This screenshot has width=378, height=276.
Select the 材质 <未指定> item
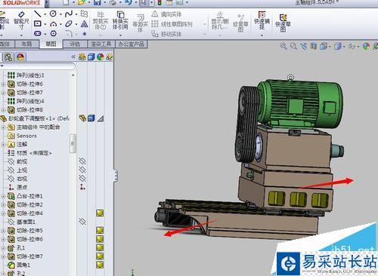click(29, 153)
